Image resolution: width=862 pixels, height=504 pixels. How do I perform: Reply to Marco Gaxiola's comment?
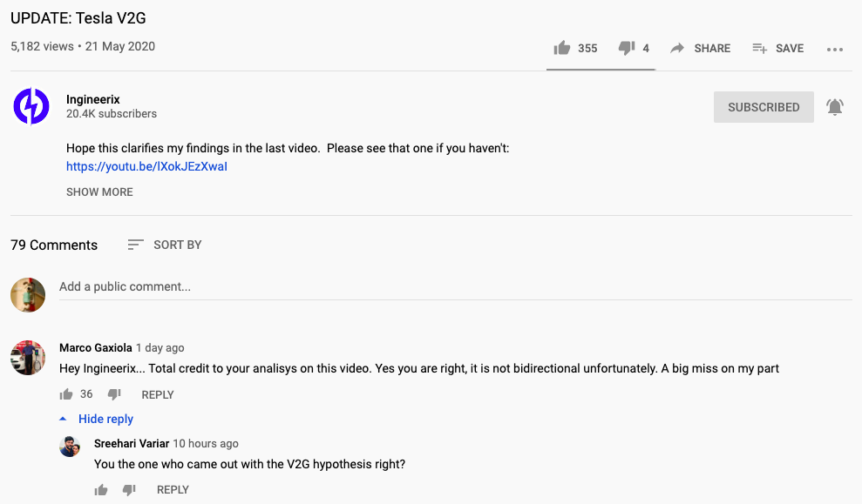pos(158,394)
